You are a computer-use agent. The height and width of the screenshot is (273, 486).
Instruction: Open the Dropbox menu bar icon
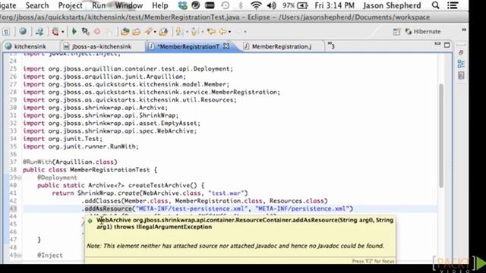tap(182, 5)
